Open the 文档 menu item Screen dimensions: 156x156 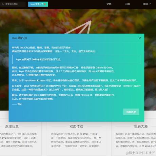coord(109,4)
